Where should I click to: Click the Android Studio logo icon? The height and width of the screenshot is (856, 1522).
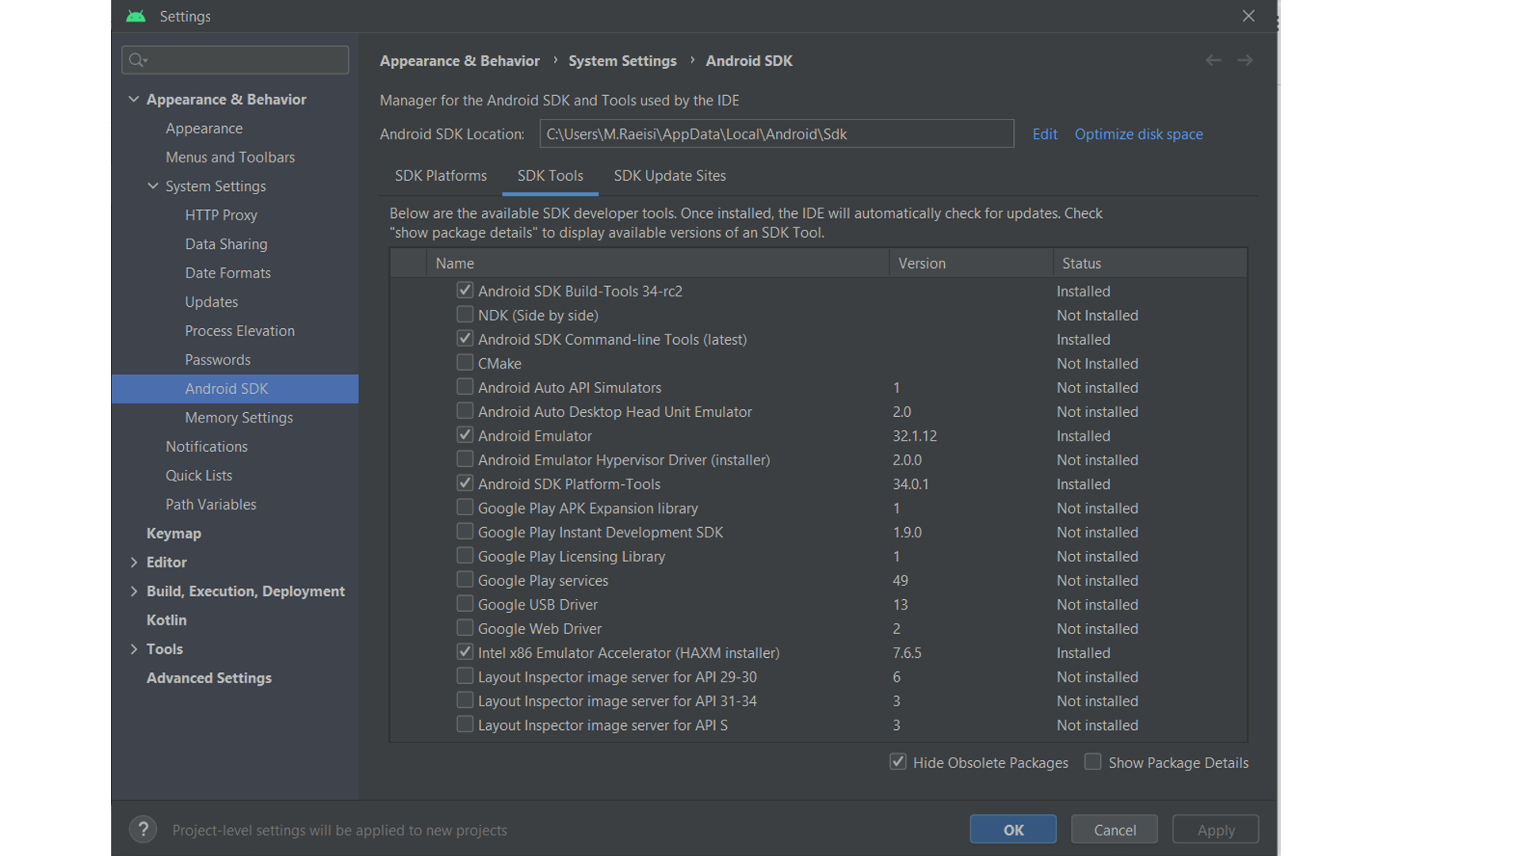(x=136, y=16)
